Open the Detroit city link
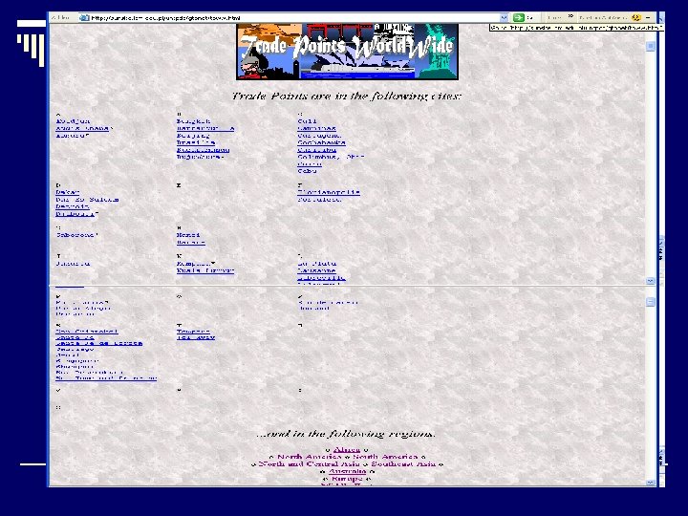Viewport: 688px width, 516px height. pyautogui.click(x=73, y=206)
